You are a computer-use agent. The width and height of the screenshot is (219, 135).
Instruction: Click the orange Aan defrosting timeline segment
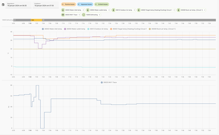click(x=36, y=20)
